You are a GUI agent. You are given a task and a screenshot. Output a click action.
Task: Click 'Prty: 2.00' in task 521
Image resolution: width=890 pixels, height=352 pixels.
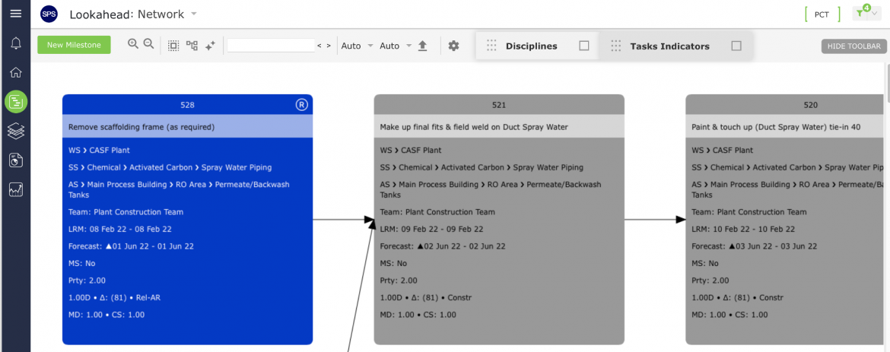(x=399, y=281)
